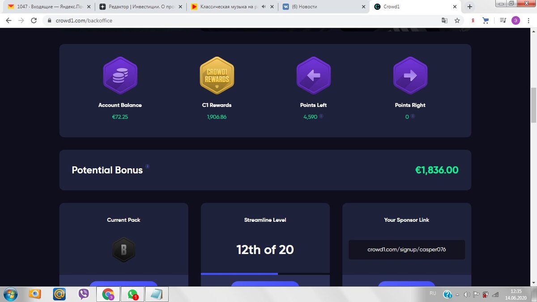The image size is (537, 302).
Task: Open the Windows Start menu
Action: [x=10, y=294]
